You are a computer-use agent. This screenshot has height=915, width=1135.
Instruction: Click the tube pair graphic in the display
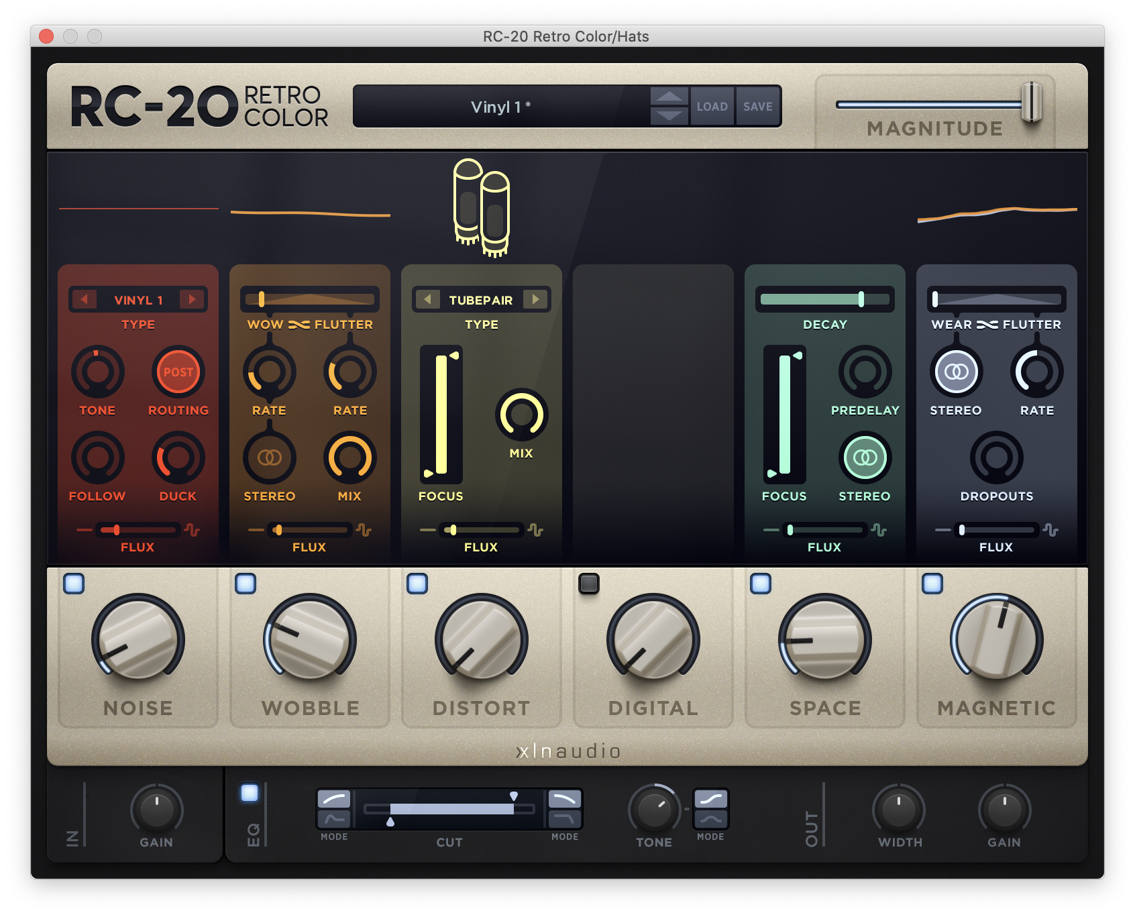(482, 208)
